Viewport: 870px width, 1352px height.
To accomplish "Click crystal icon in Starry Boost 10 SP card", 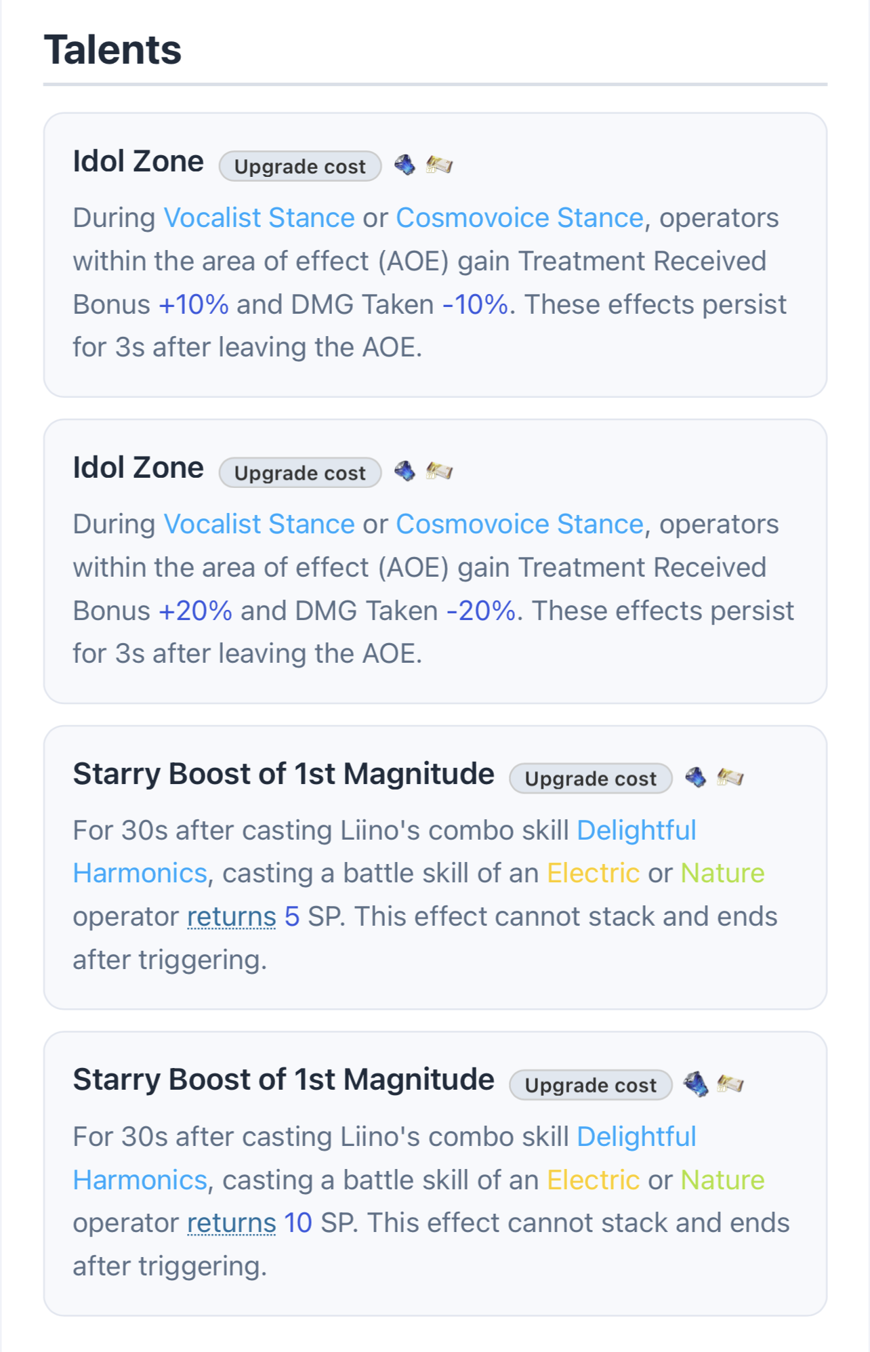I will coord(695,1084).
